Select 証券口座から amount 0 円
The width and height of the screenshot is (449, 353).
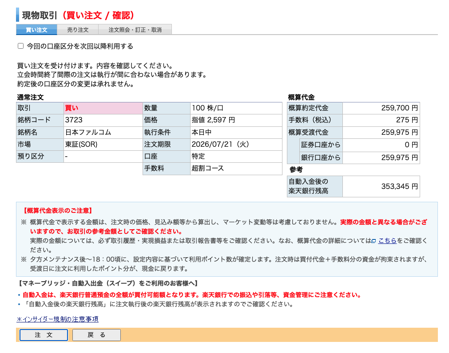tap(411, 145)
